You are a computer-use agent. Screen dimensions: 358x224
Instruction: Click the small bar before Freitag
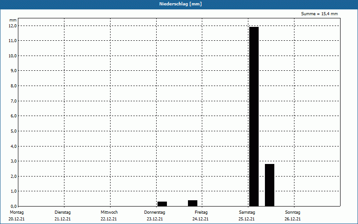[193, 203]
